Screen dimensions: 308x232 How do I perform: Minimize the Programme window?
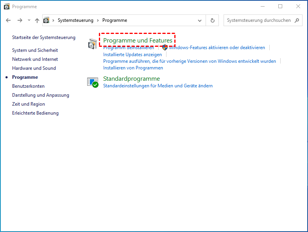click(x=263, y=7)
